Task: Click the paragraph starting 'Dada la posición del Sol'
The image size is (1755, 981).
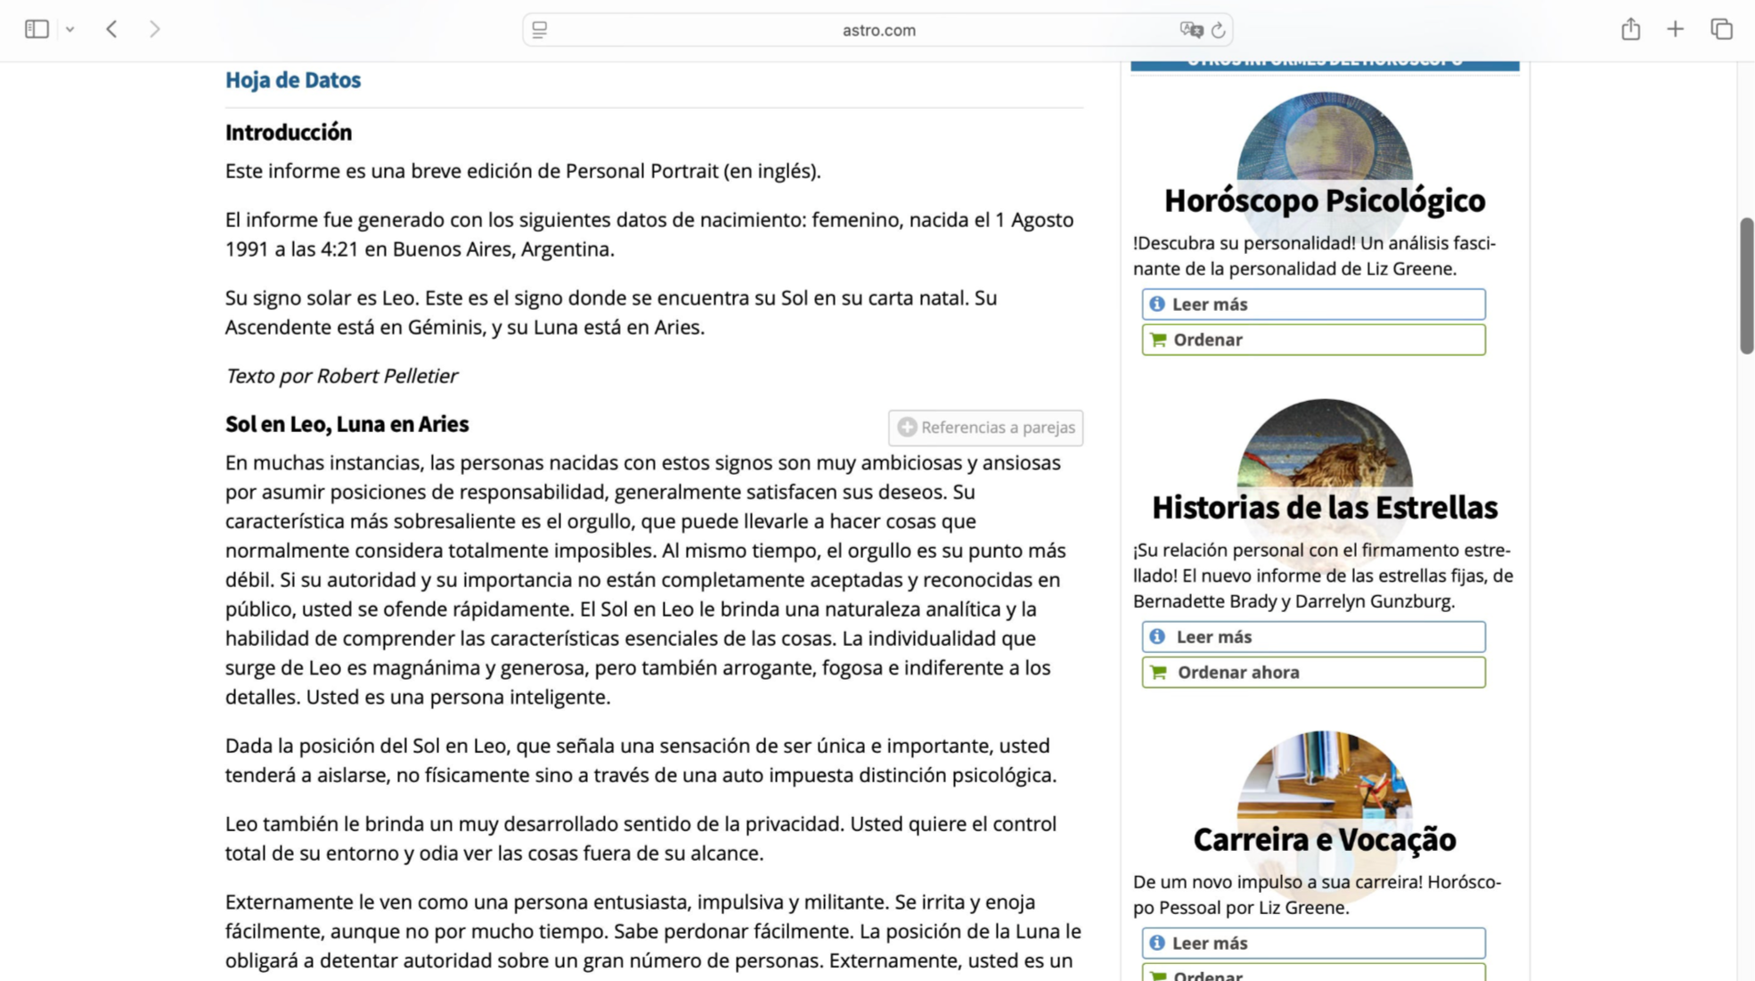Action: point(641,761)
